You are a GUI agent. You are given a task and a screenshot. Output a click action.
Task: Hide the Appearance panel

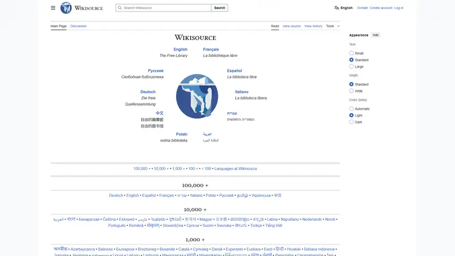click(x=375, y=35)
